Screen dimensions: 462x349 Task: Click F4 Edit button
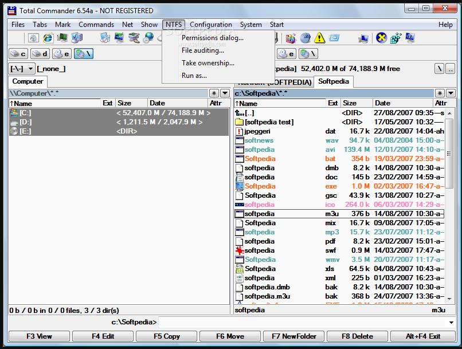pyautogui.click(x=103, y=336)
